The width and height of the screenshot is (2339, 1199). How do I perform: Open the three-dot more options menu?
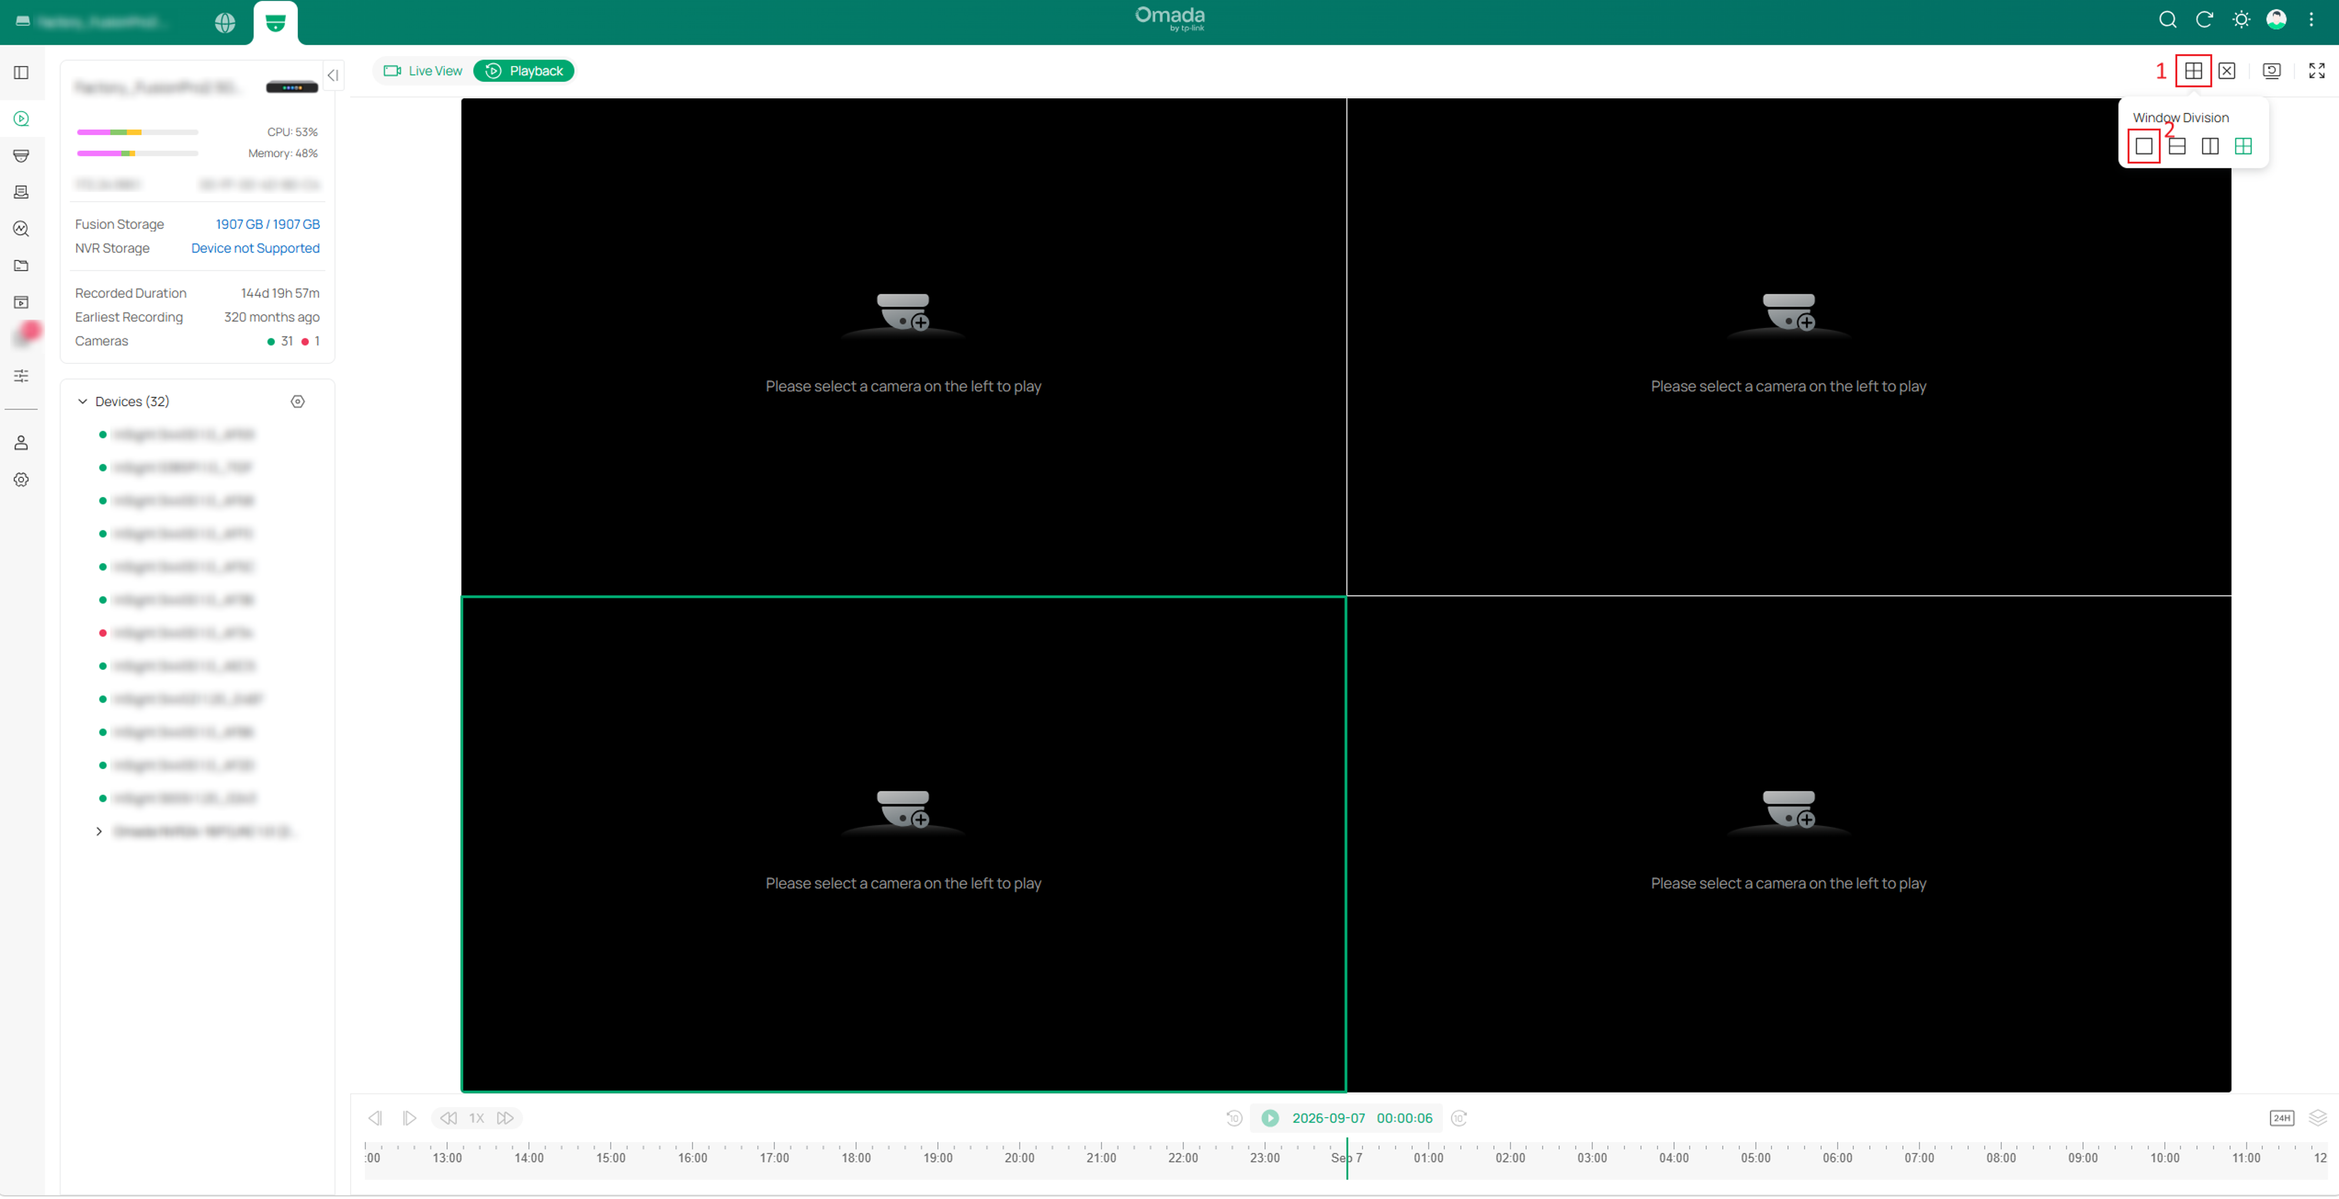2312,20
